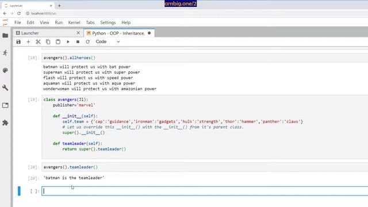Open the cell type Code dropdown

point(108,42)
